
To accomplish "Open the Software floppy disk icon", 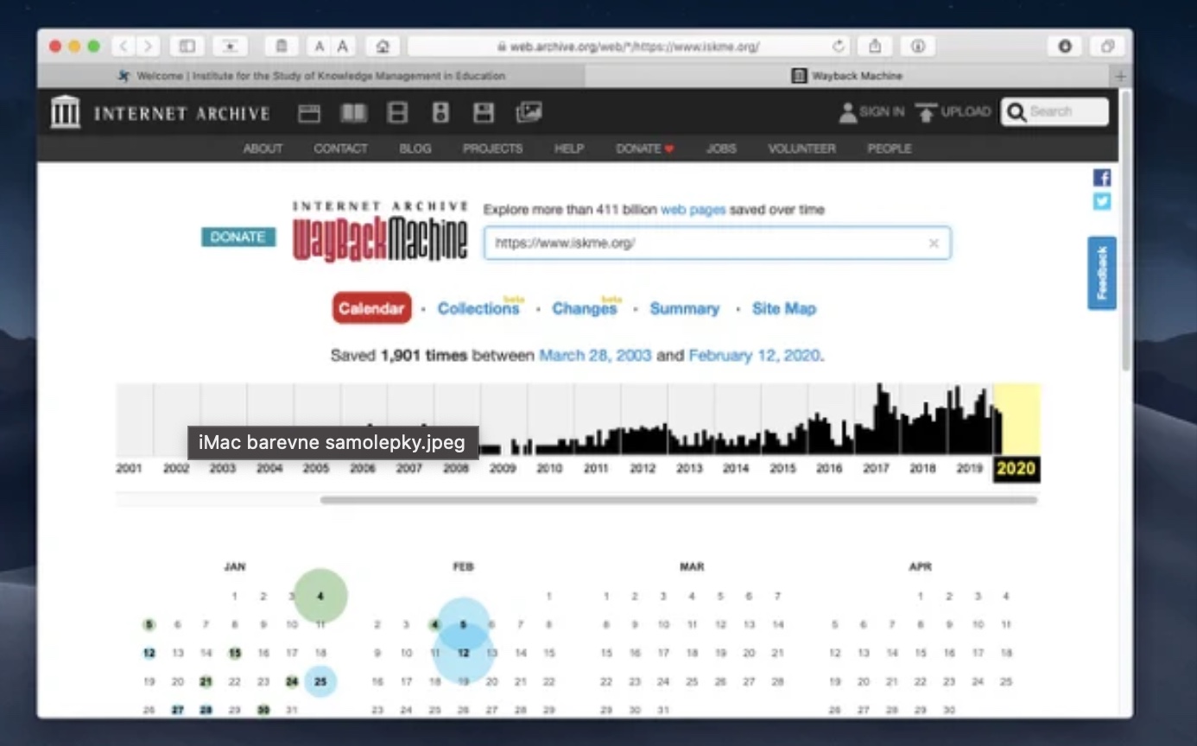I will tap(484, 112).
